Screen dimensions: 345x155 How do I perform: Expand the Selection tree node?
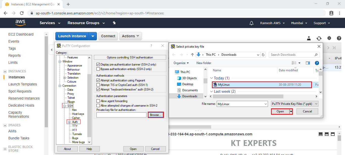click(x=65, y=78)
